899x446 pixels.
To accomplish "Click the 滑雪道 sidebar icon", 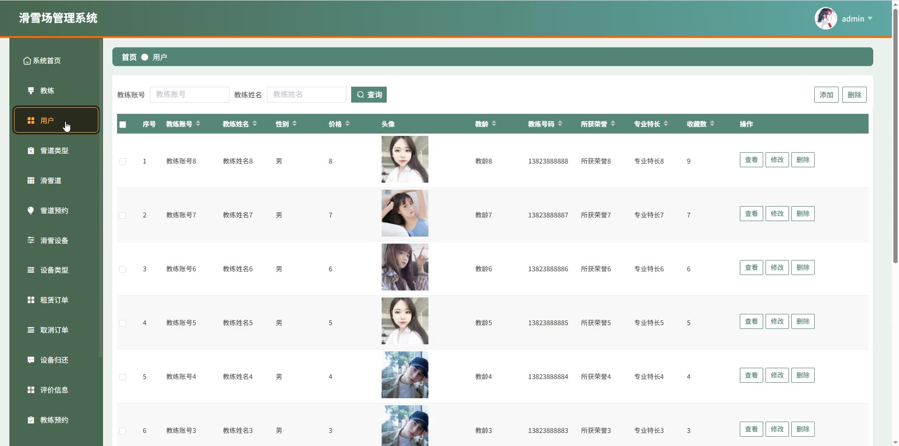I will pyautogui.click(x=31, y=180).
